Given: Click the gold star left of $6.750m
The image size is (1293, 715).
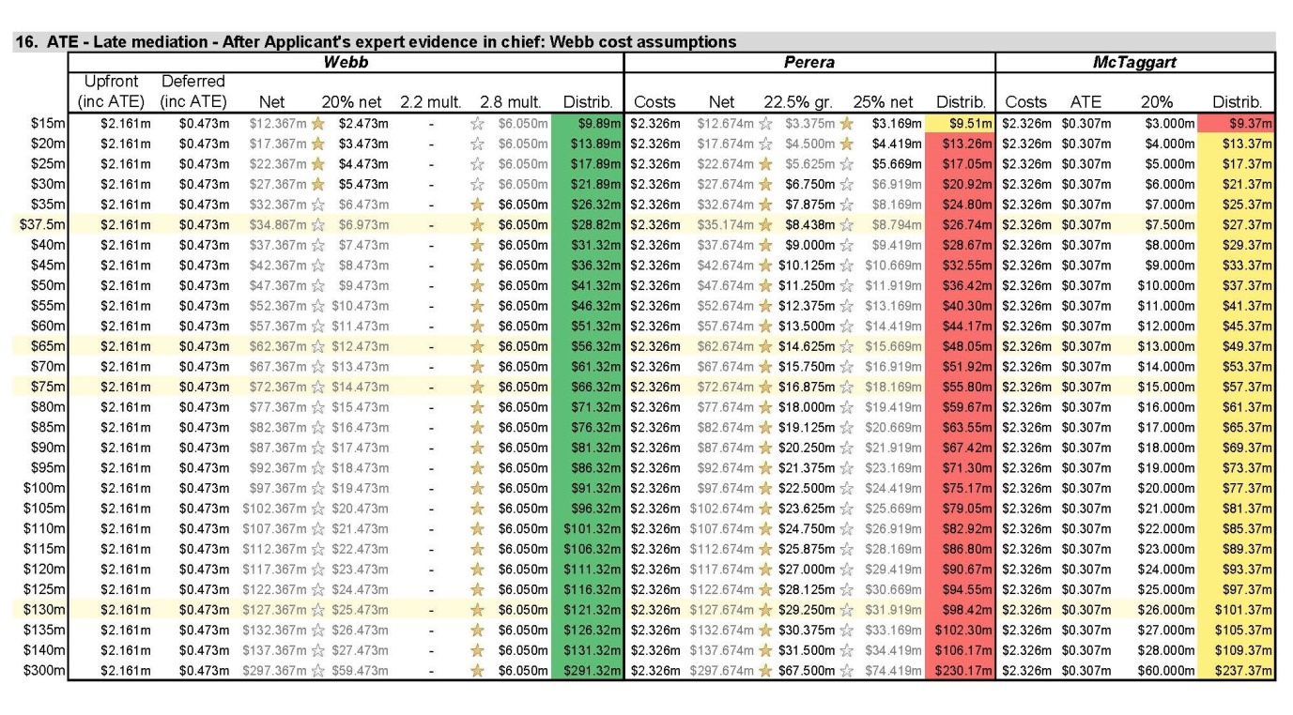Looking at the screenshot, I should (x=764, y=184).
